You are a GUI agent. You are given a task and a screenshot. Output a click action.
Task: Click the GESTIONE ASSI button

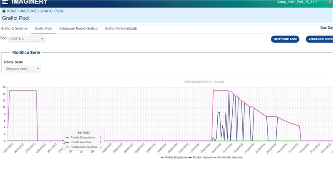285,39
